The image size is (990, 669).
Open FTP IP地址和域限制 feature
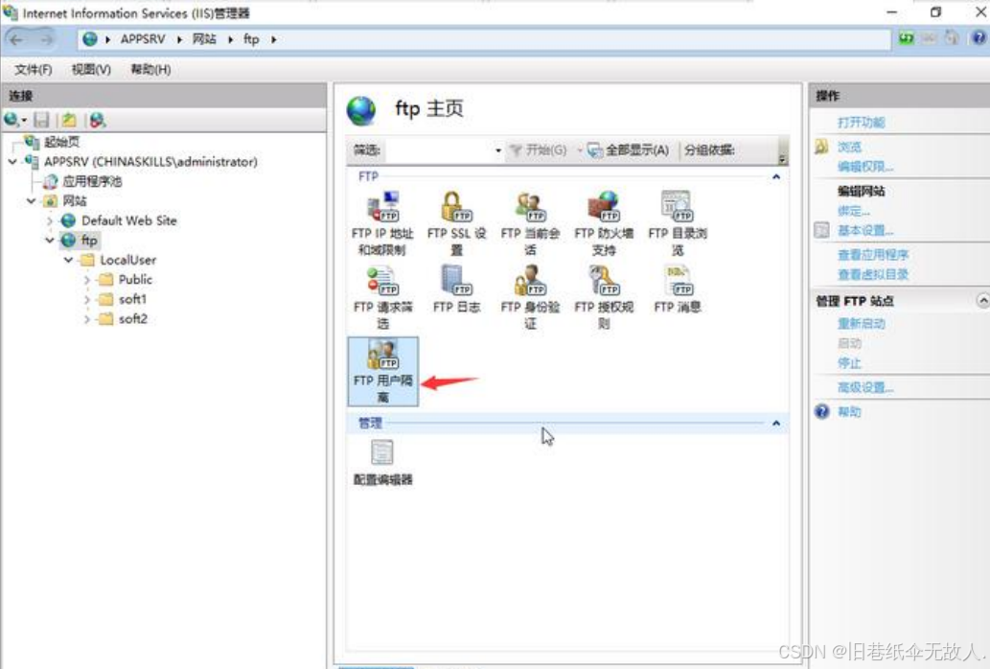[382, 222]
